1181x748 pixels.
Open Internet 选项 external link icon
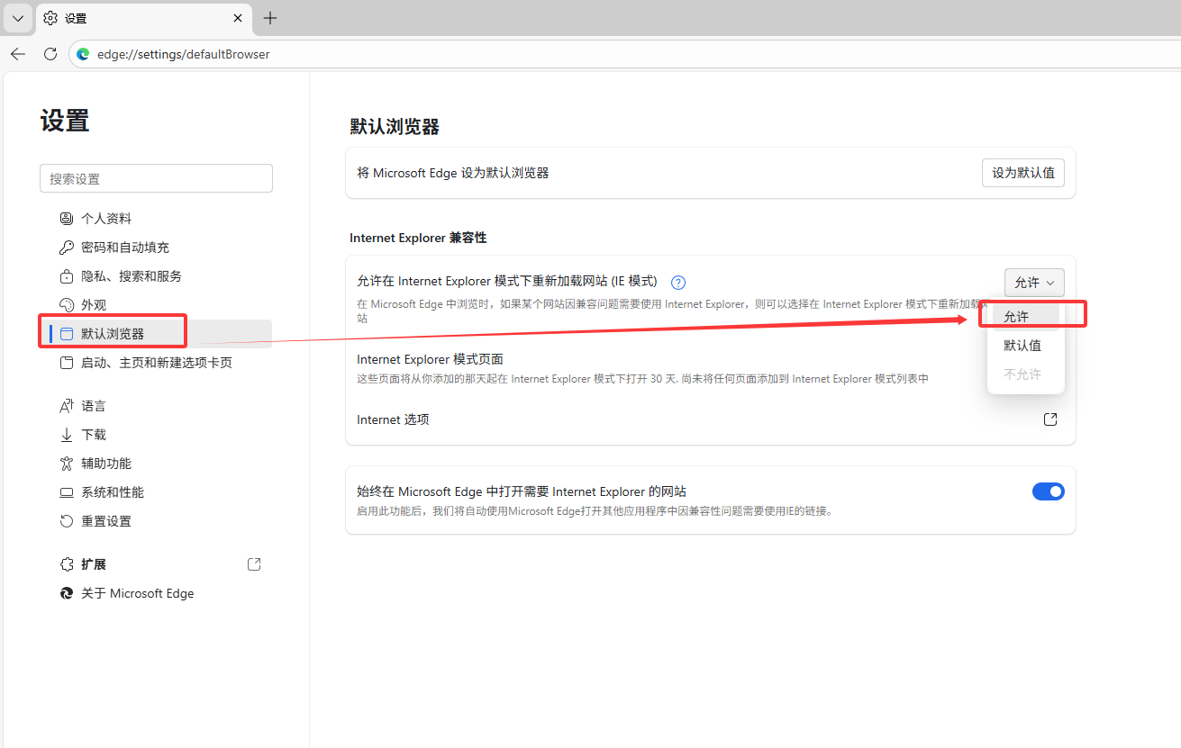1049,419
